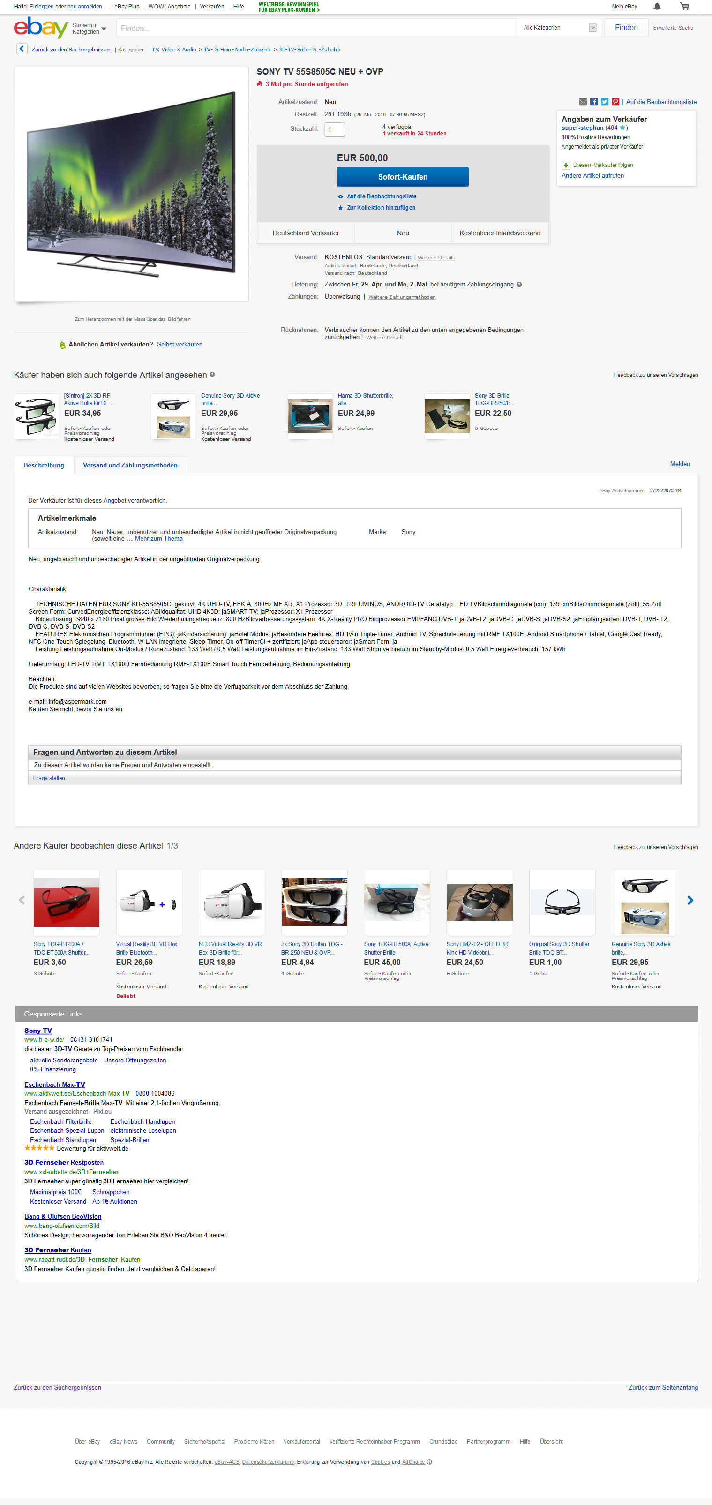Open 'Datenschutzerklärung' footer link
Viewport: 712px width, 1505px height.
pyautogui.click(x=268, y=1462)
